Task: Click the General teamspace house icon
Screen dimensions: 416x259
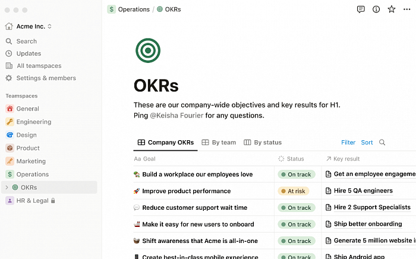Action: tap(10, 109)
